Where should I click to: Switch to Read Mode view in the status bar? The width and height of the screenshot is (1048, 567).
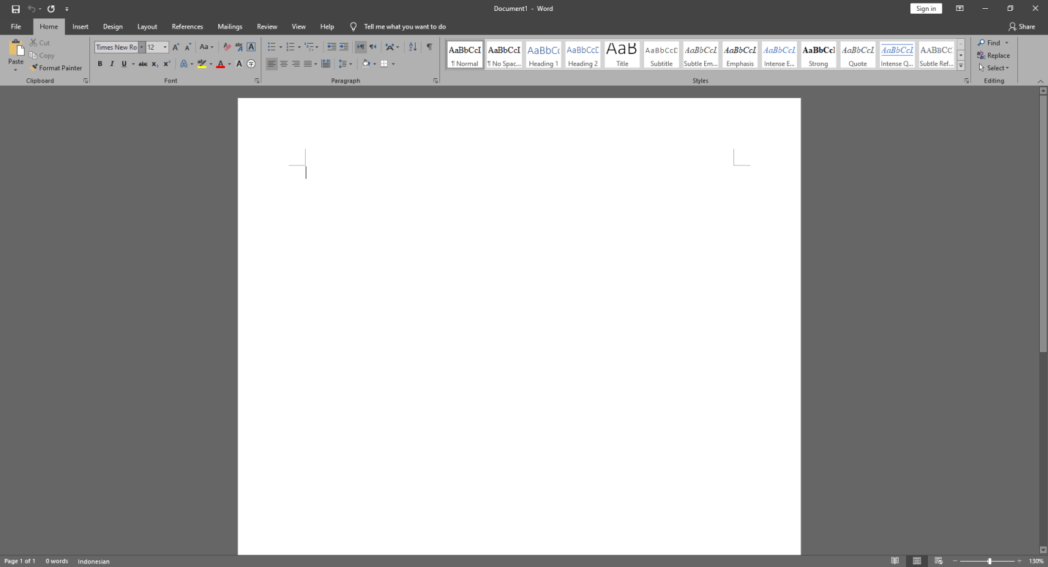(x=895, y=561)
